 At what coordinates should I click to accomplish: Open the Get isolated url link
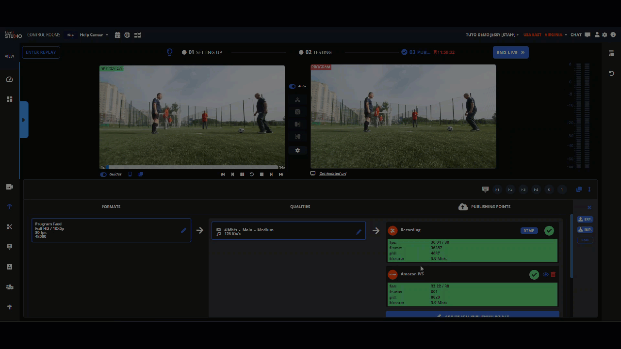(332, 174)
